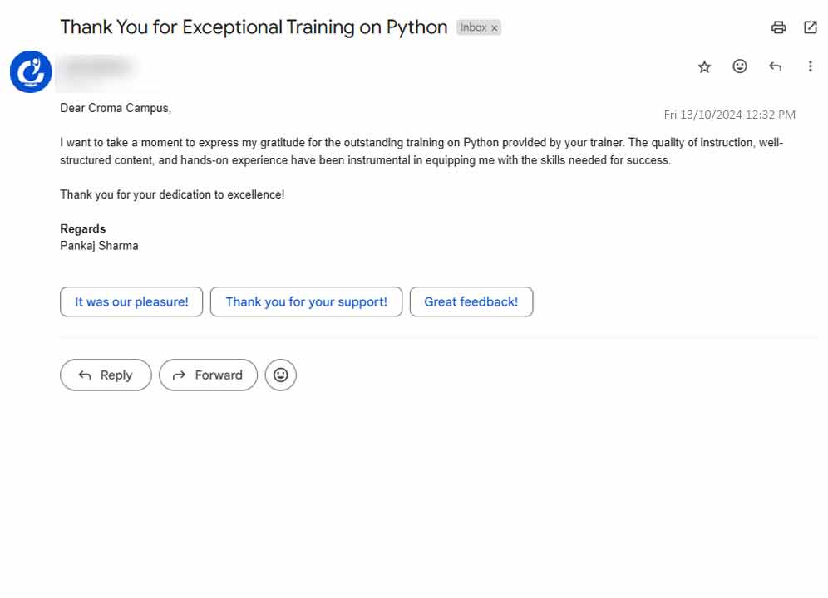Forward this email with the Forward button
Image resolution: width=828 pixels, height=598 pixels.
coord(208,375)
